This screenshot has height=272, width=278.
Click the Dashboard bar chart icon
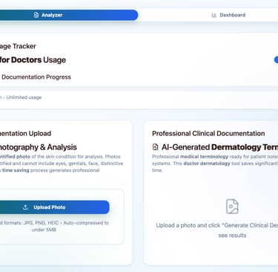(214, 15)
